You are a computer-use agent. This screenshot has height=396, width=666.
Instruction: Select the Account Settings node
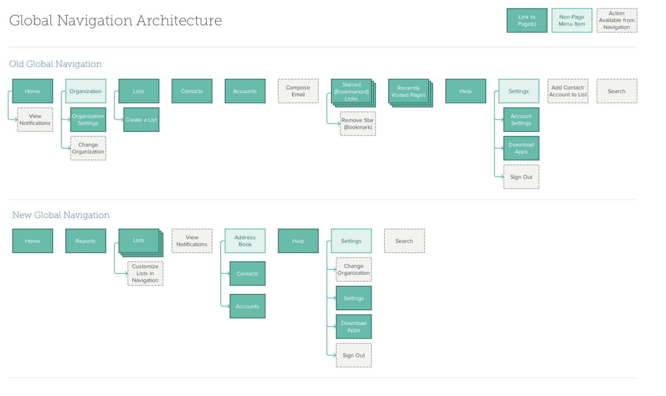point(521,119)
